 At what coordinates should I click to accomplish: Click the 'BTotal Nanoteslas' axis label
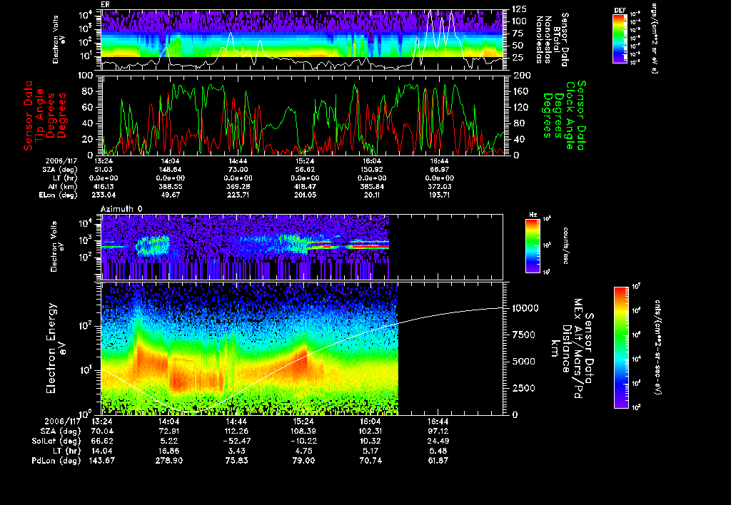click(553, 40)
